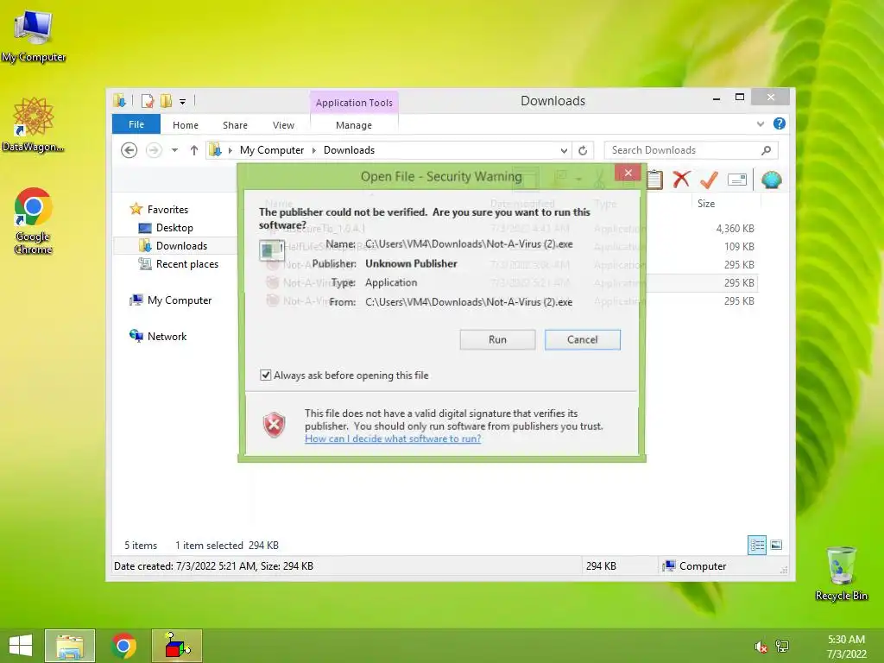Select Network in the navigation pane
The image size is (884, 663).
coord(167,336)
